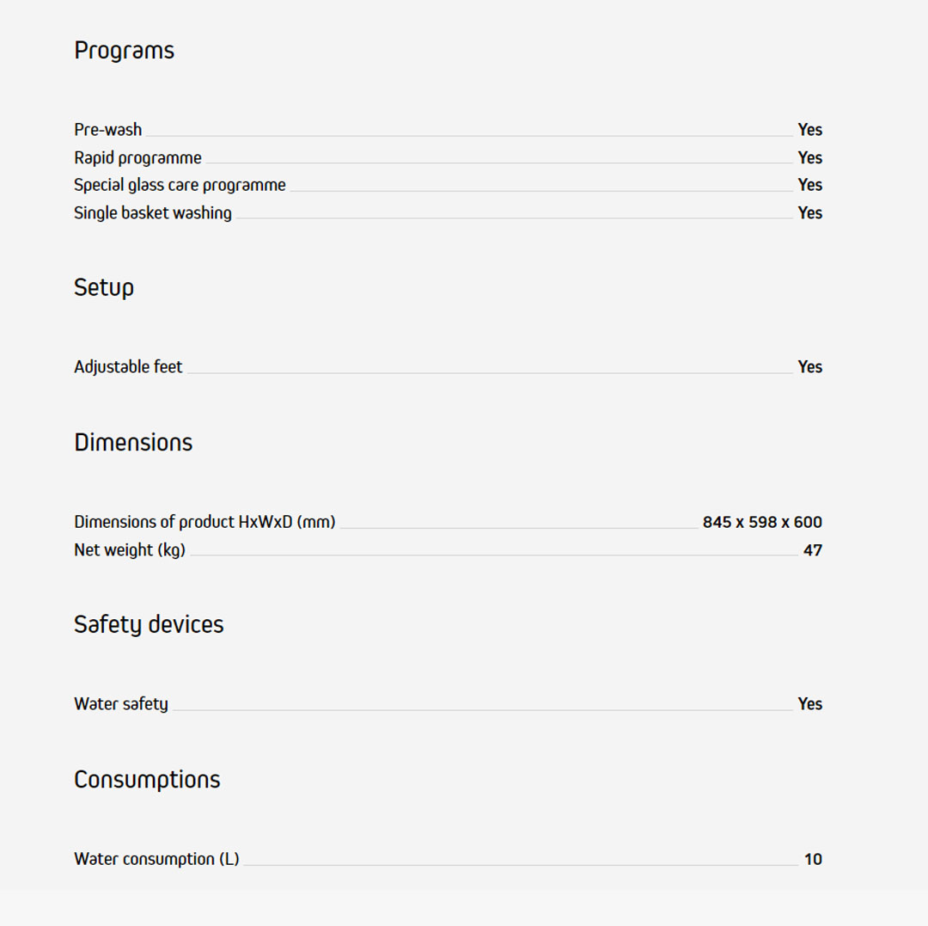Click the Yes value beside Adjustable feet
The width and height of the screenshot is (928, 926).
click(x=809, y=367)
